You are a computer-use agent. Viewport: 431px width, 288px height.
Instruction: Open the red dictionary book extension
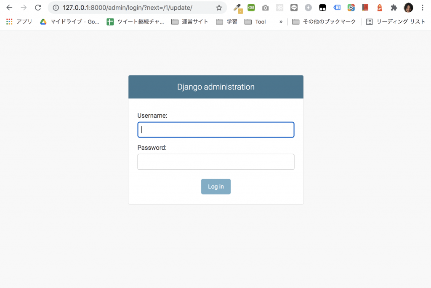click(x=365, y=8)
